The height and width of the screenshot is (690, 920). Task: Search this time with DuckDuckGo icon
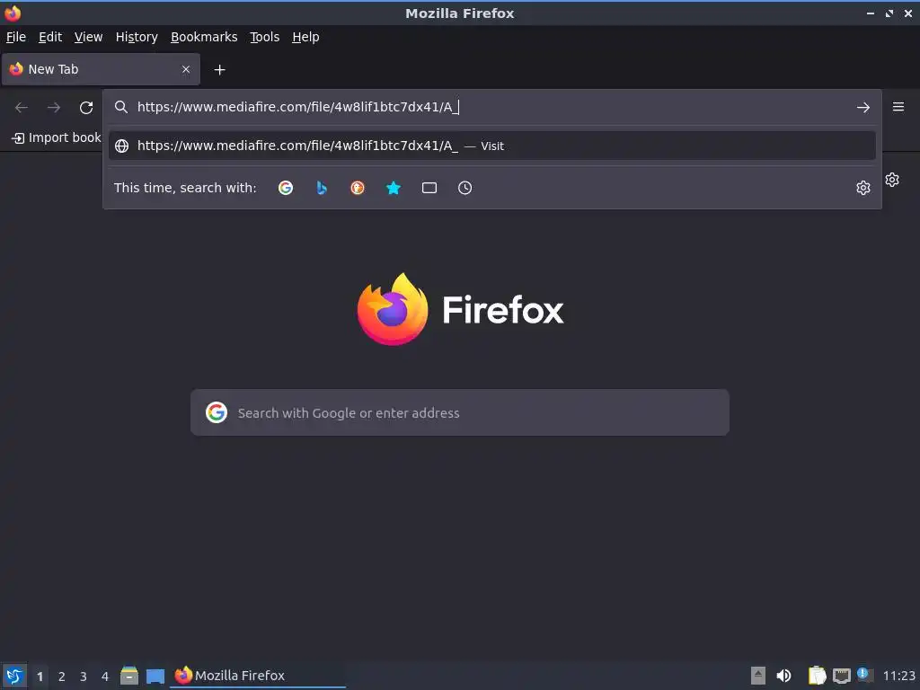(x=358, y=188)
